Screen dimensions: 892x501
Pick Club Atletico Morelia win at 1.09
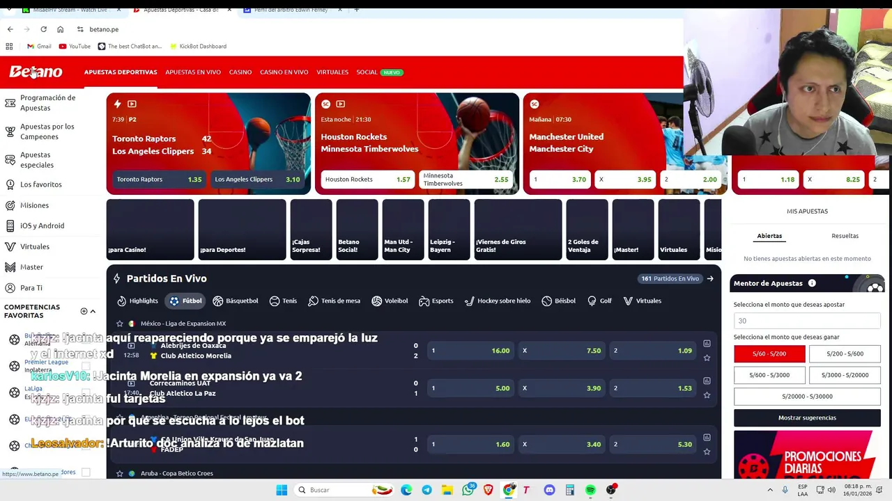point(653,351)
